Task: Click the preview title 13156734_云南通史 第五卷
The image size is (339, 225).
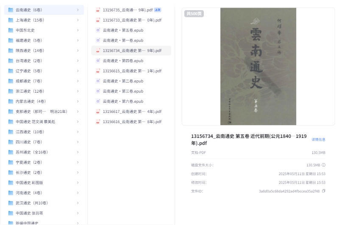Action: [249, 140]
